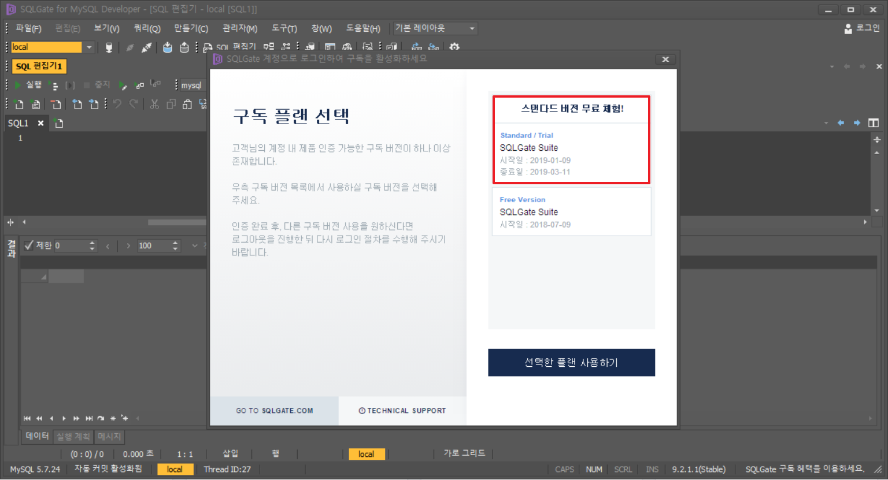Open the 만들기(C) menu
Screen dimensions: 888x480
[191, 28]
